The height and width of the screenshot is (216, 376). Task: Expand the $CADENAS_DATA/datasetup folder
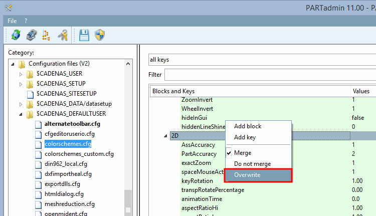(x=21, y=104)
